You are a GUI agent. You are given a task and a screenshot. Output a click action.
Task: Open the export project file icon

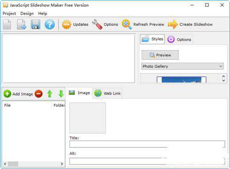pyautogui.click(x=21, y=24)
